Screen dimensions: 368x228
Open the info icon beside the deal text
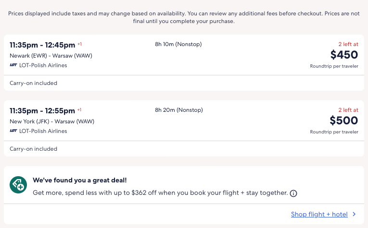pos(293,193)
